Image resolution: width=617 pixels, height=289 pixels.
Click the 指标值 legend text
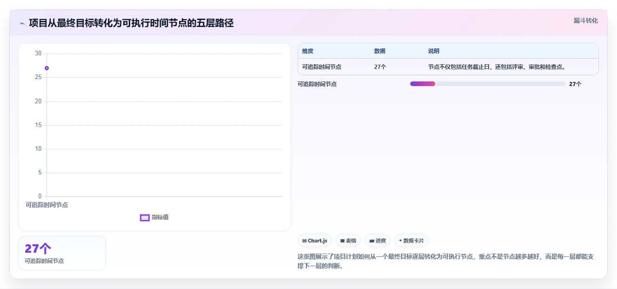pos(160,217)
